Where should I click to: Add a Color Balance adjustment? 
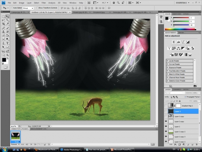178,48
